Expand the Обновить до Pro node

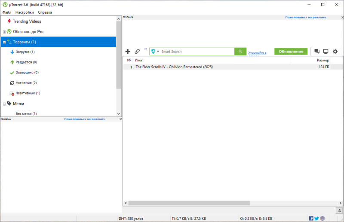coord(4,32)
